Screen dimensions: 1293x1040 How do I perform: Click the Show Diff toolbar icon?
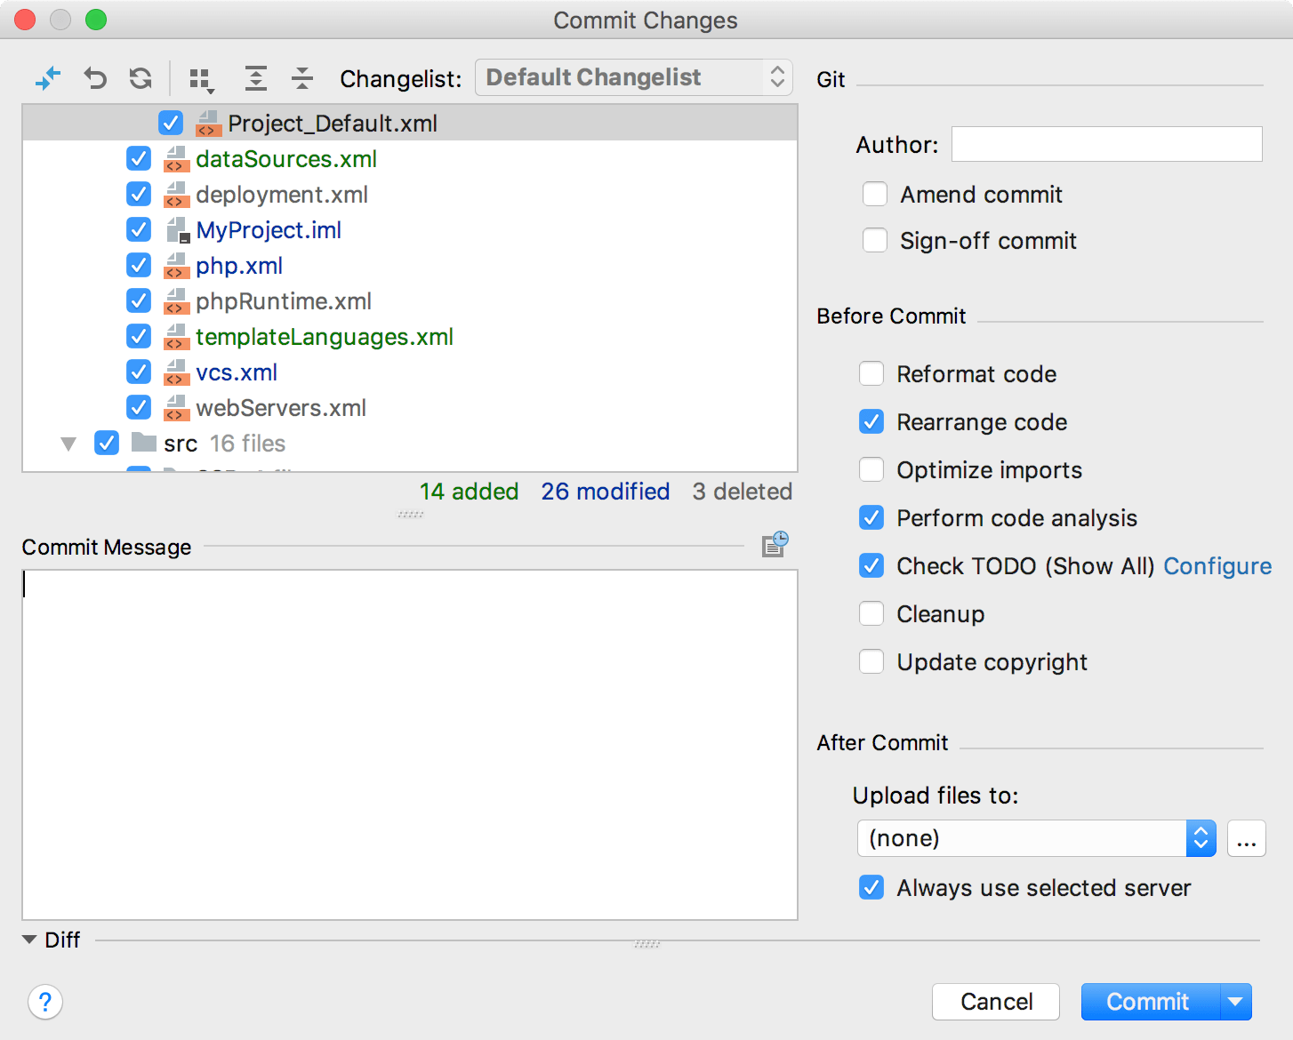(48, 78)
